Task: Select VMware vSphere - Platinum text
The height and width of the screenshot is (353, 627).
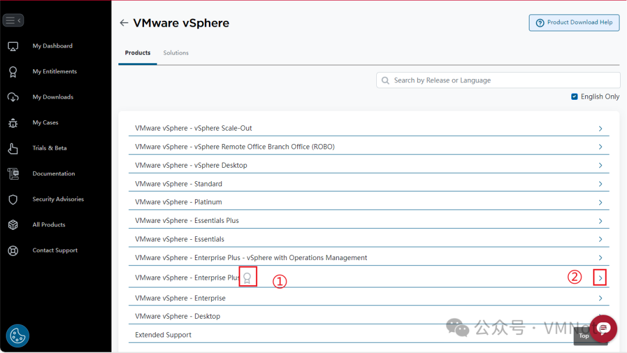Action: (x=178, y=202)
